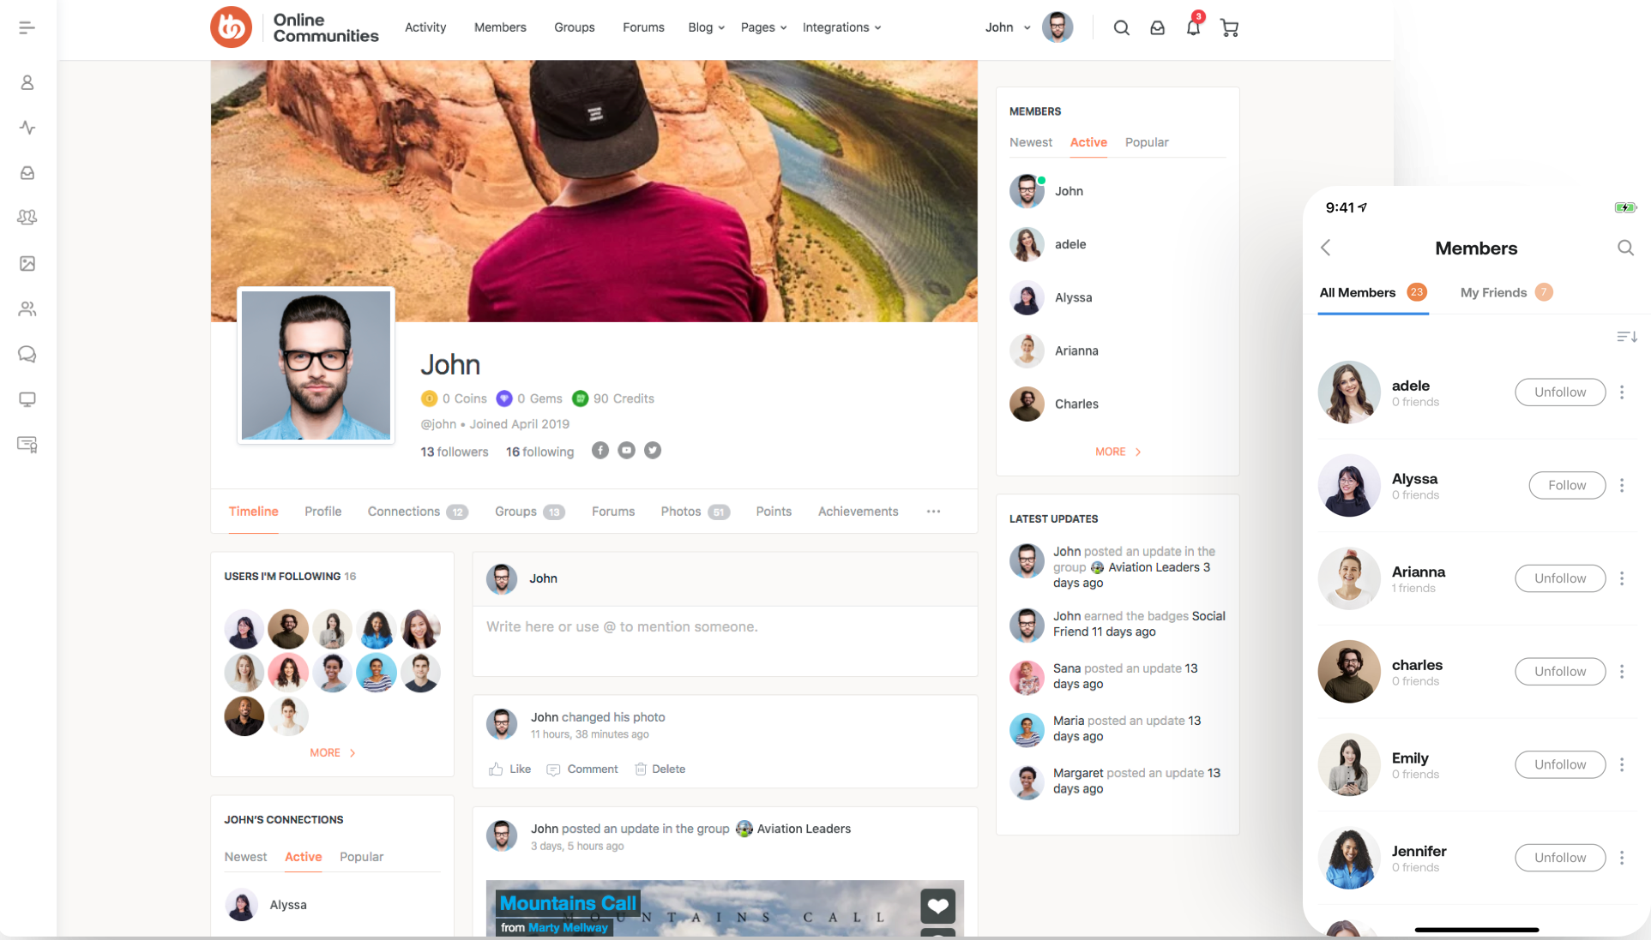The width and height of the screenshot is (1651, 940).
Task: Expand John's account dropdown arrow
Action: click(1027, 28)
